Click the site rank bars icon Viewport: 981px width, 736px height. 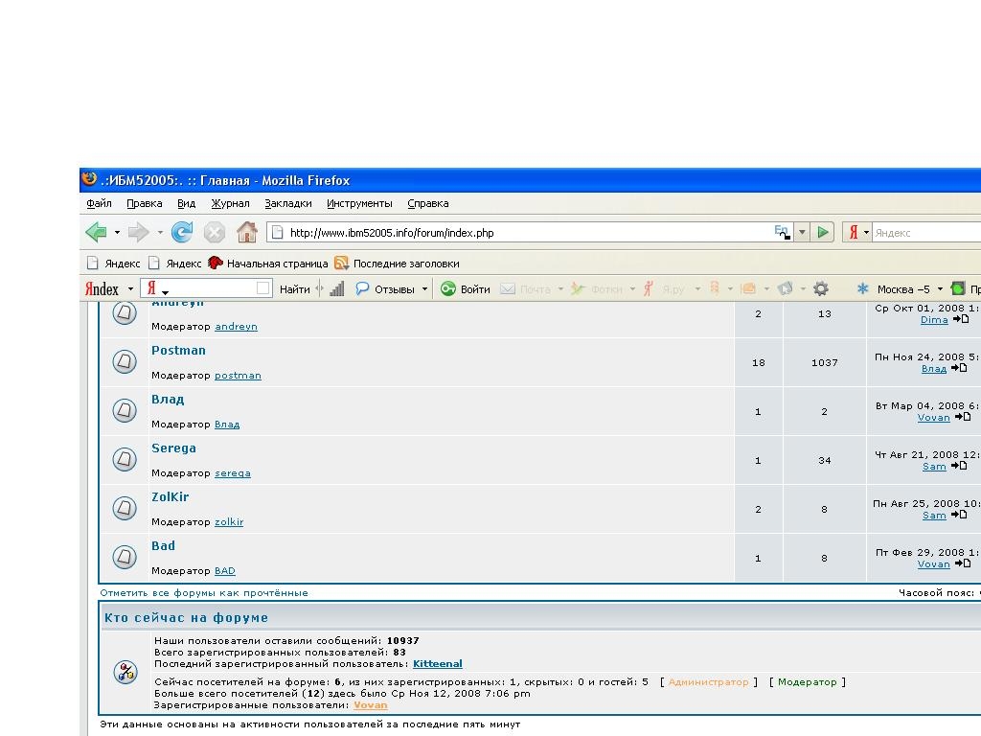pyautogui.click(x=336, y=288)
